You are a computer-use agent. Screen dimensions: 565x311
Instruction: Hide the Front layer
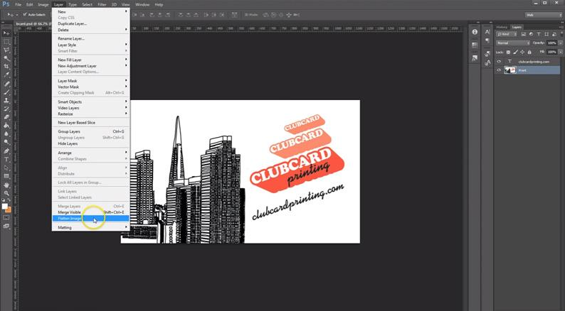click(499, 70)
